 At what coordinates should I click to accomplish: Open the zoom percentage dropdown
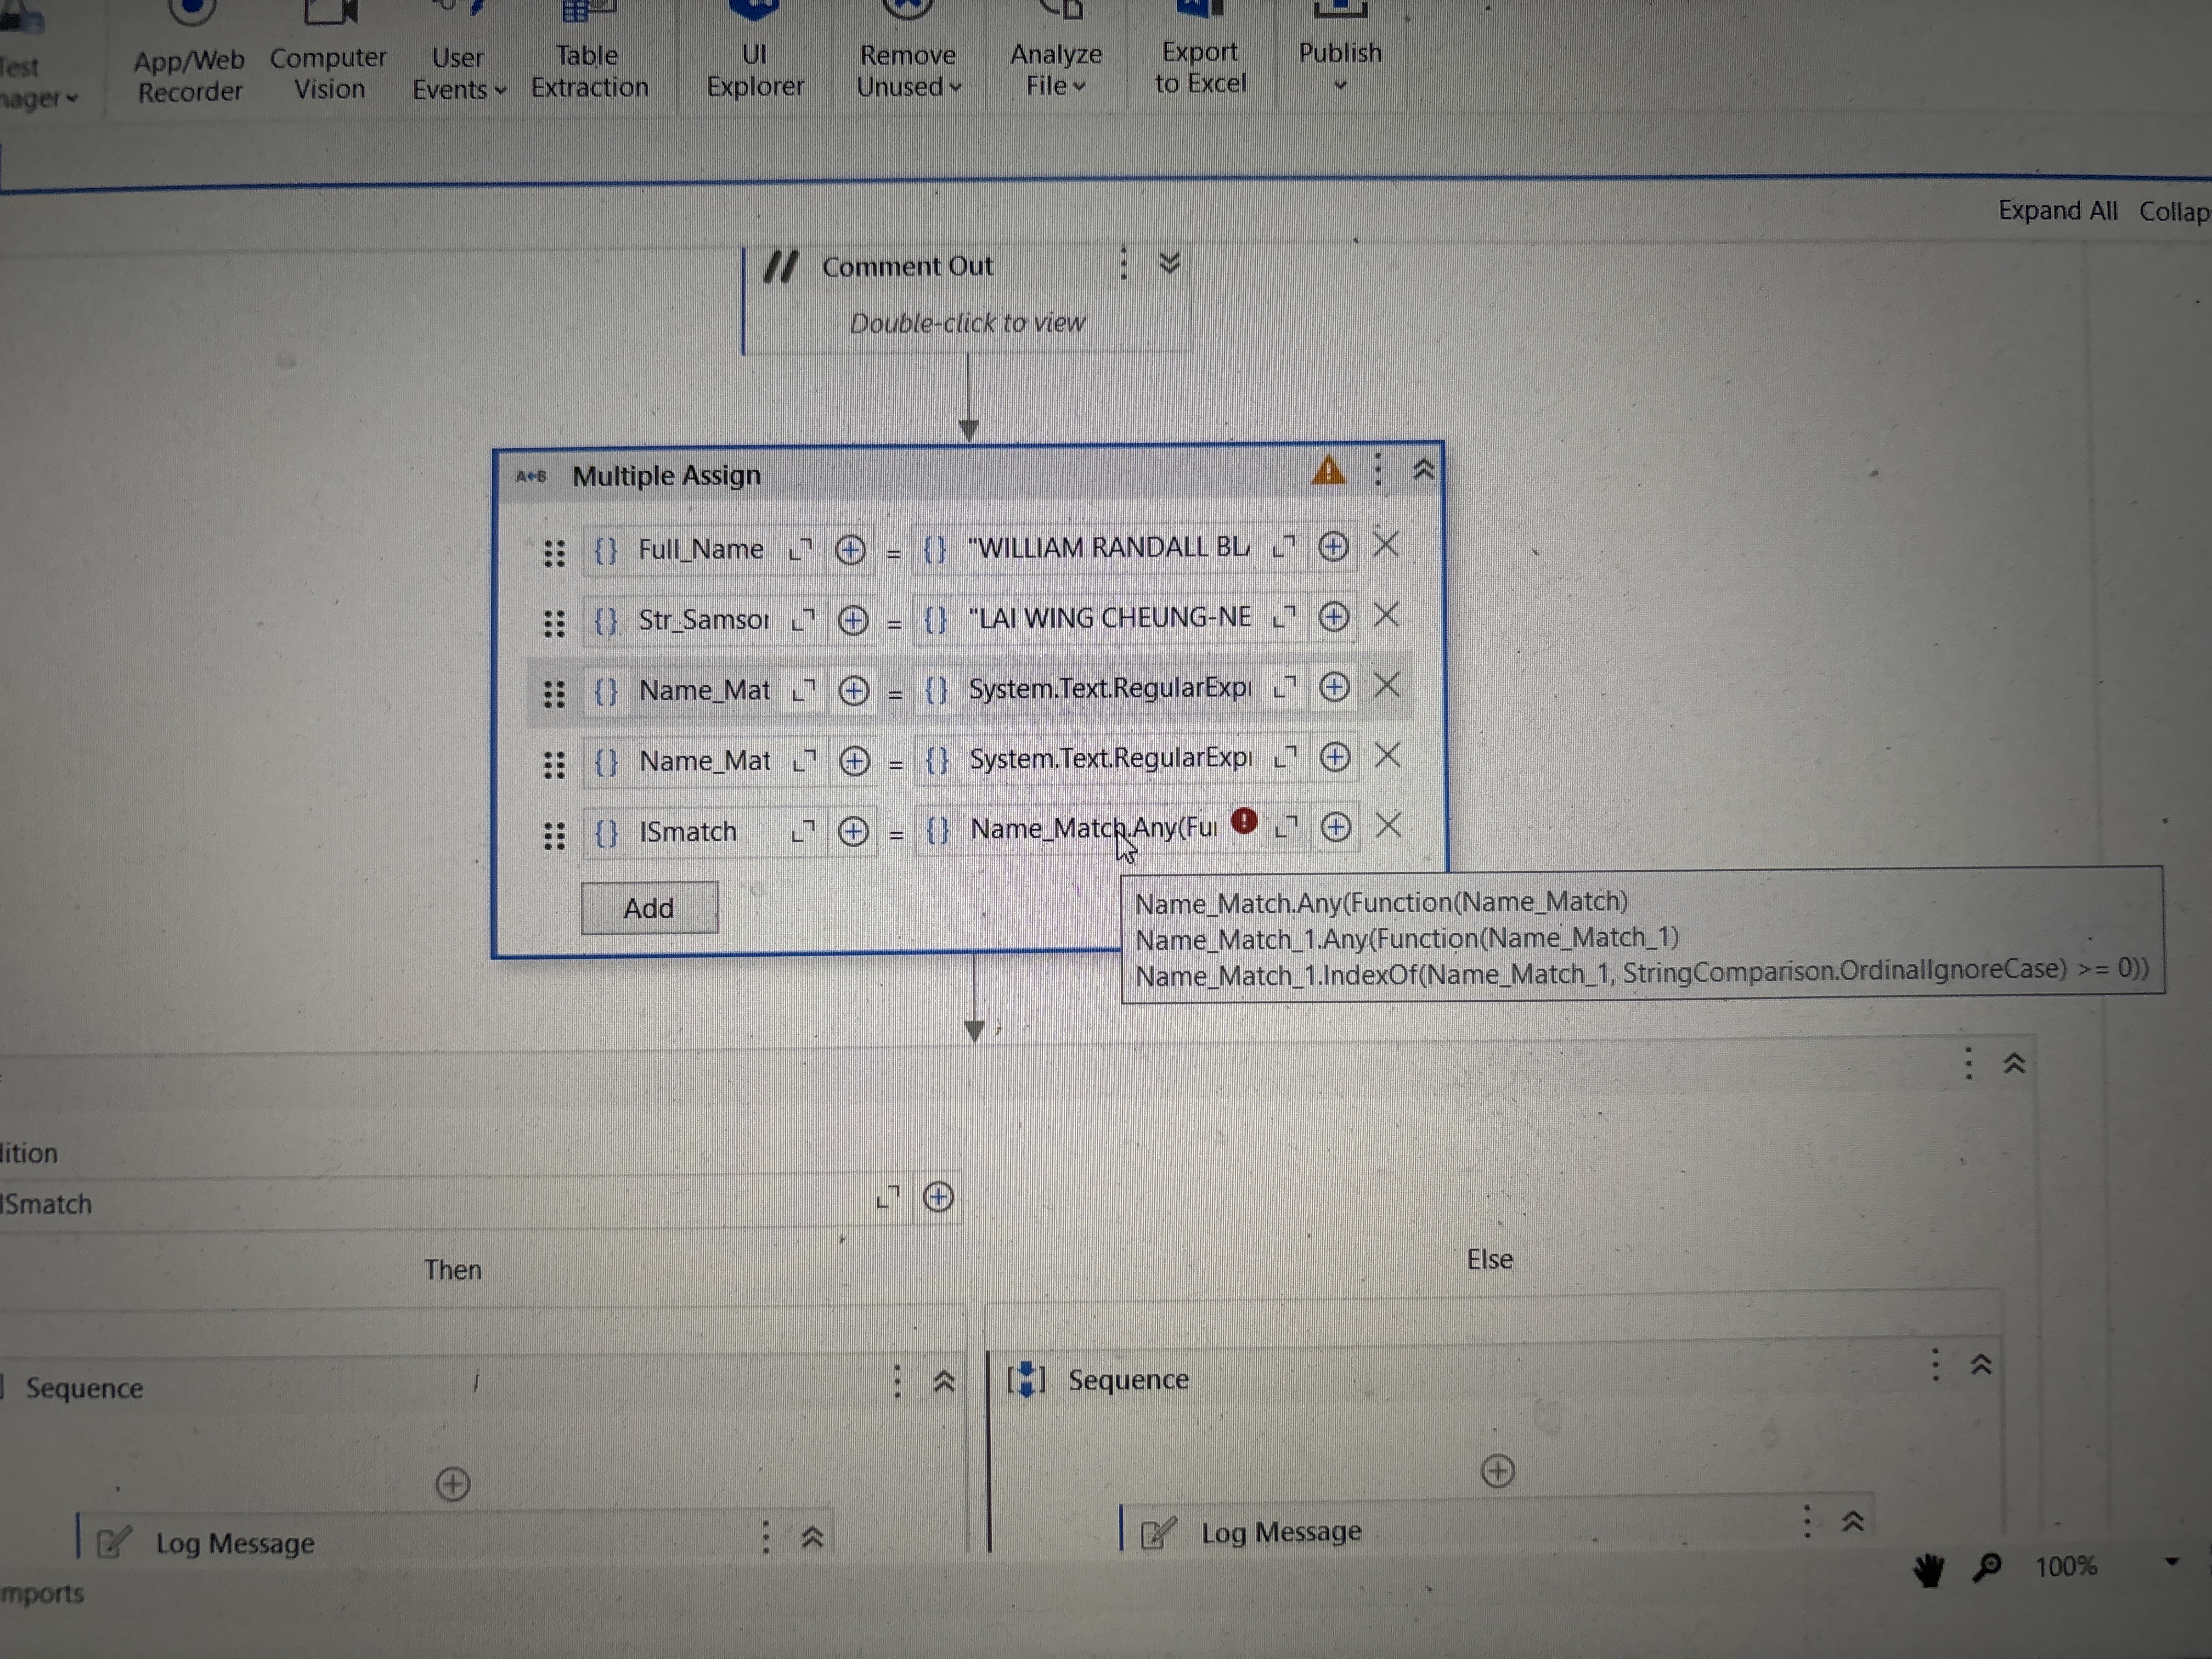(2171, 1562)
